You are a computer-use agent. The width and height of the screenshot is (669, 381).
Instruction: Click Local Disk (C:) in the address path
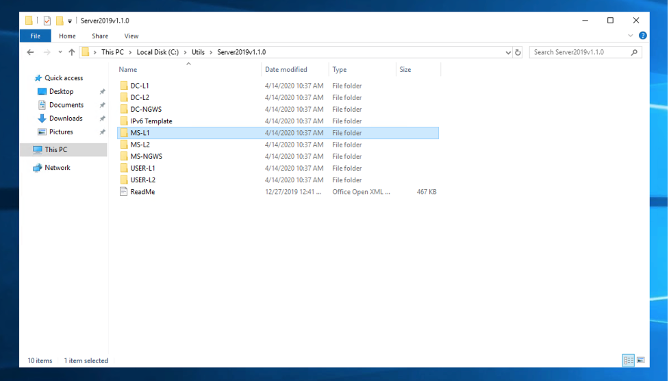click(157, 52)
